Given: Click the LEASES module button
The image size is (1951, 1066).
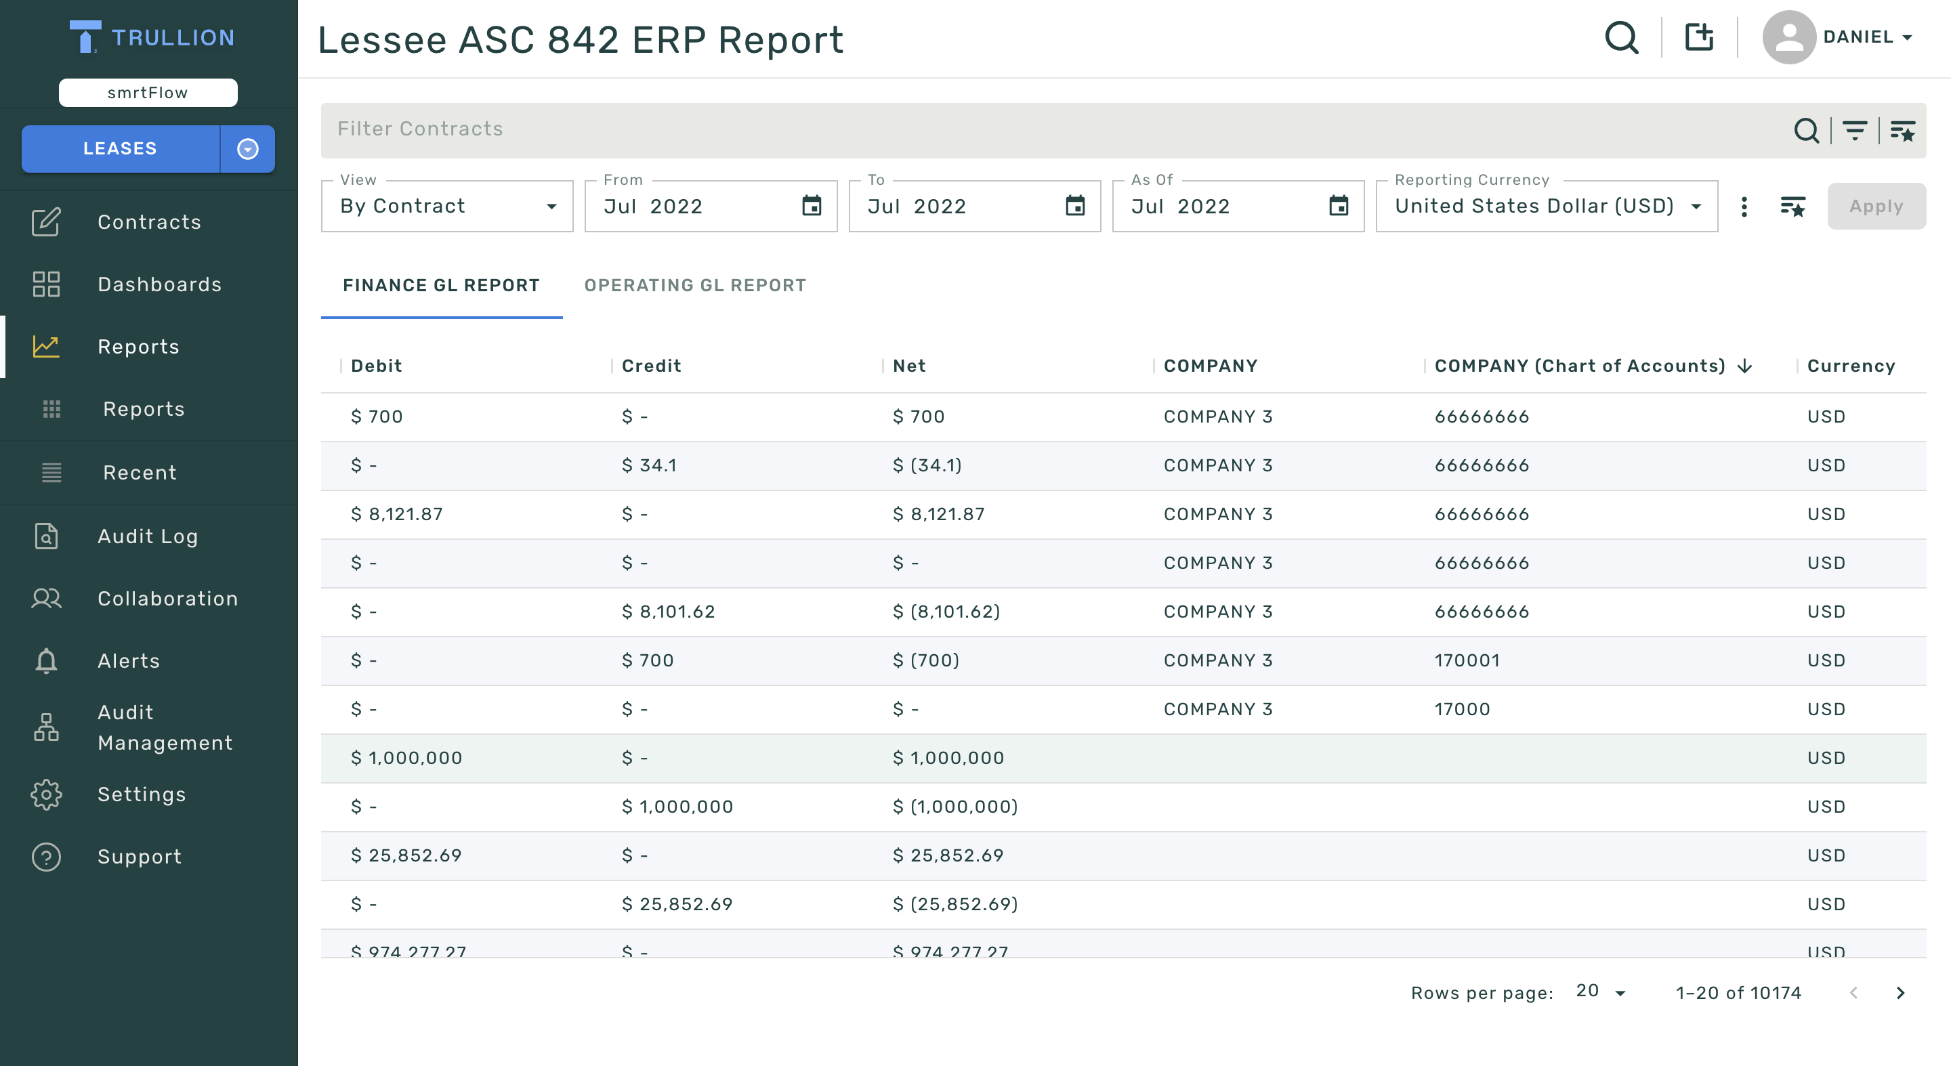Looking at the screenshot, I should (121, 148).
